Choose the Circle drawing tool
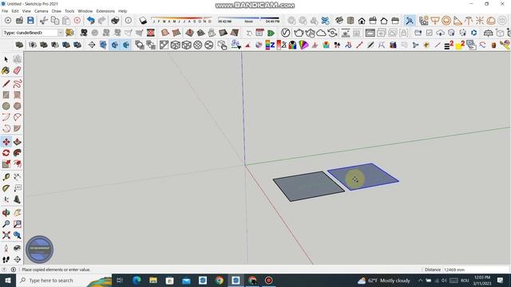511x287 pixels. point(6,106)
